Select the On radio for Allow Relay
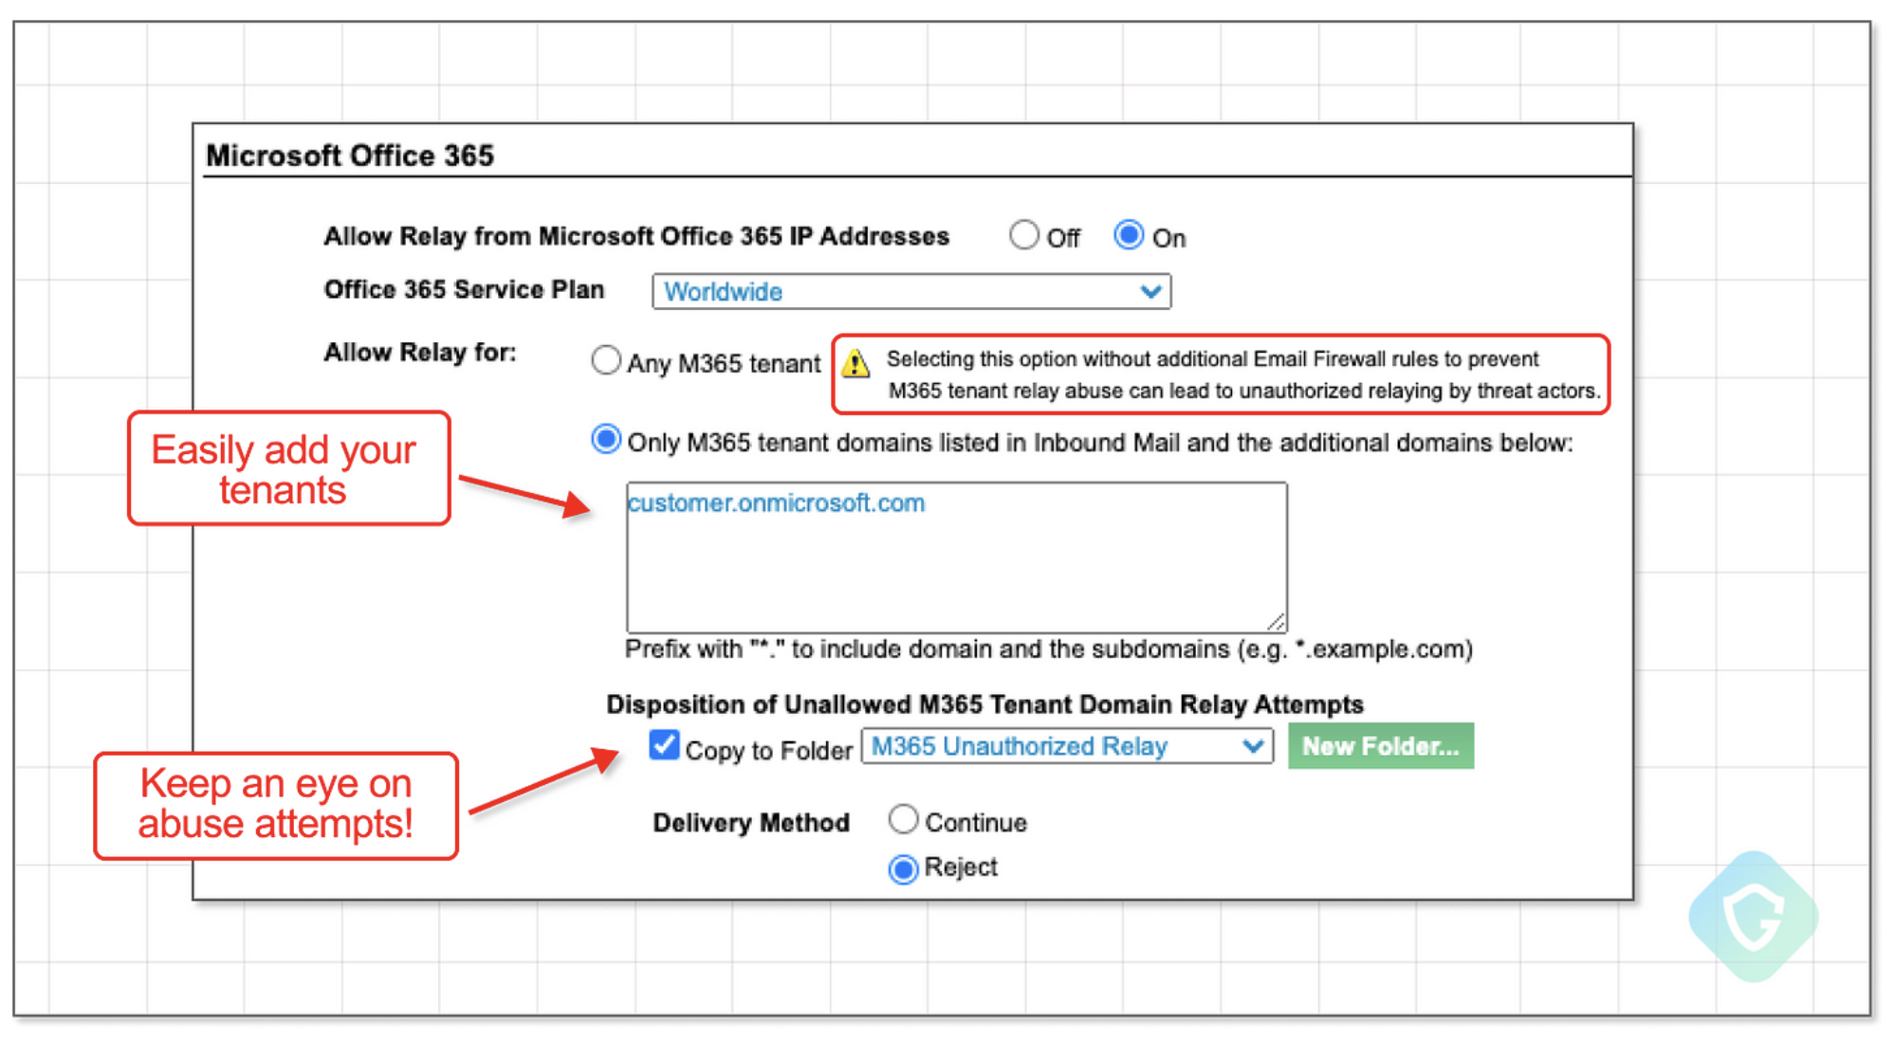Image resolution: width=1895 pixels, height=1039 pixels. [1129, 235]
